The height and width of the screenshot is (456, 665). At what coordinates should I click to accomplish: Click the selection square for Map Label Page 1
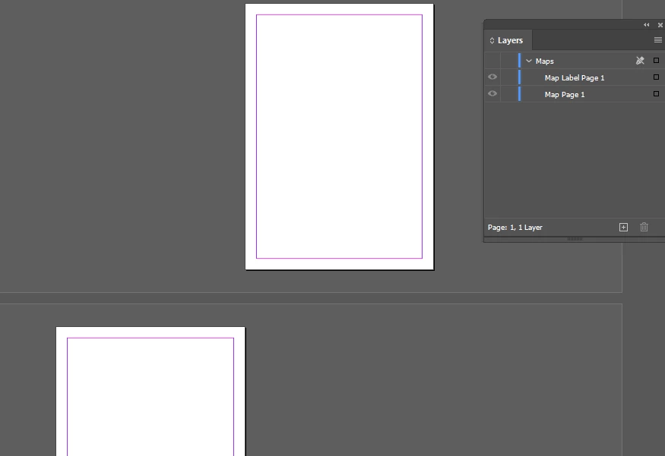[x=656, y=77]
